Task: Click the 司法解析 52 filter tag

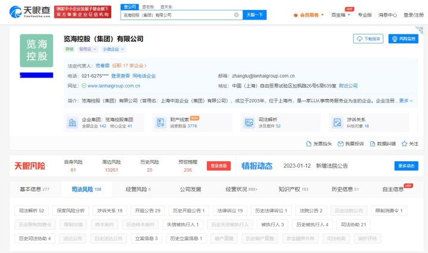Action: (32, 210)
